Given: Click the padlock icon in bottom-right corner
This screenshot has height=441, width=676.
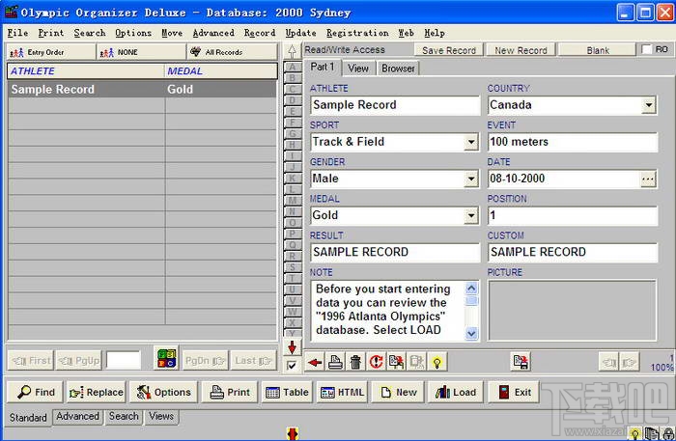Looking at the screenshot, I should [x=668, y=433].
